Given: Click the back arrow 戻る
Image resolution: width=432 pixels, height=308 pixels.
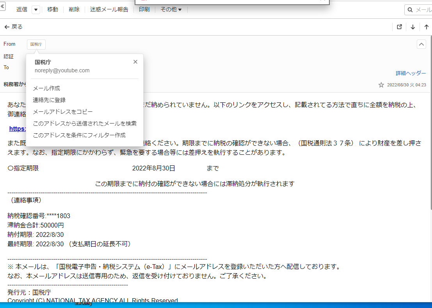Looking at the screenshot, I should coord(13,27).
